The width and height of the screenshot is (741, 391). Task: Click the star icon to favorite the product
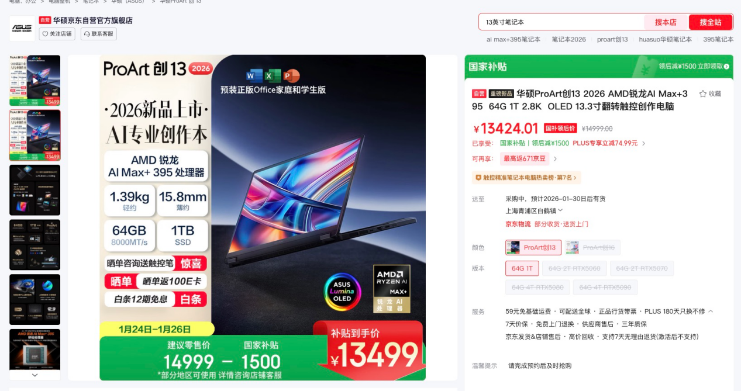[703, 94]
